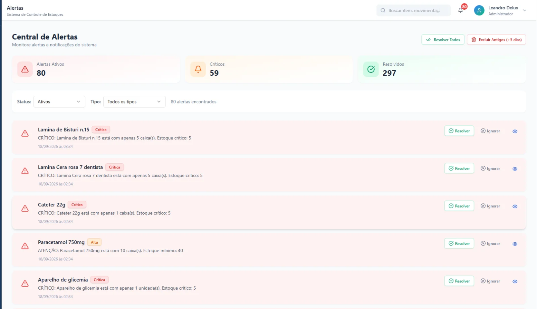This screenshot has width=537, height=309.
Task: View details eye icon for Aparelho de glicemia
Action: coord(515,281)
